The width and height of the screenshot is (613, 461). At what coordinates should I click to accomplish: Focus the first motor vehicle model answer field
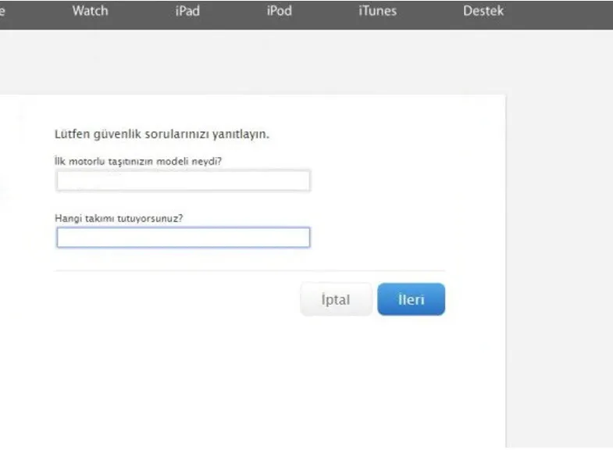(x=183, y=180)
